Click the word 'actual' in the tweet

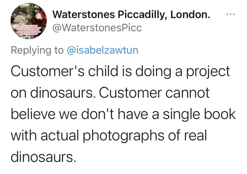point(60,136)
